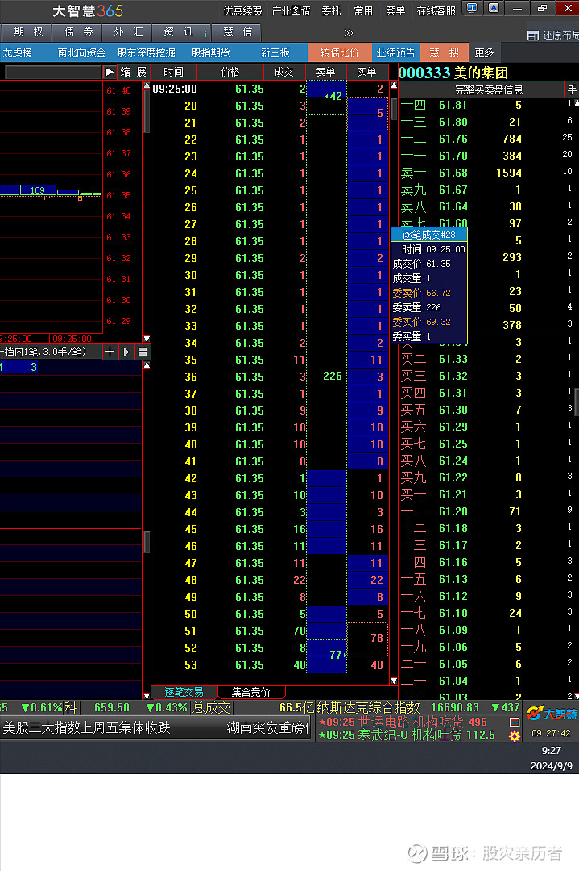
Task: Switch to the 逐笔交易 bottom tab
Action: (184, 692)
